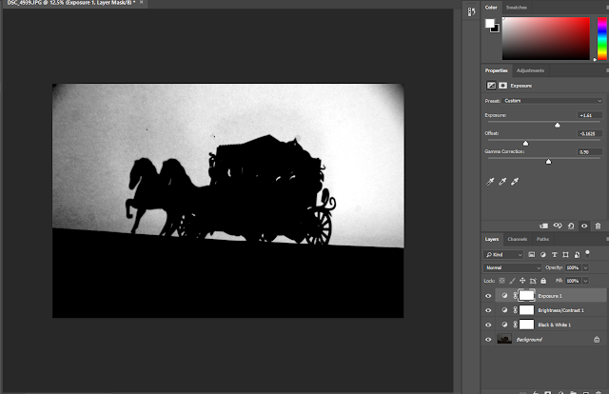Switch to the Color tab
Image resolution: width=609 pixels, height=394 pixels.
491,8
